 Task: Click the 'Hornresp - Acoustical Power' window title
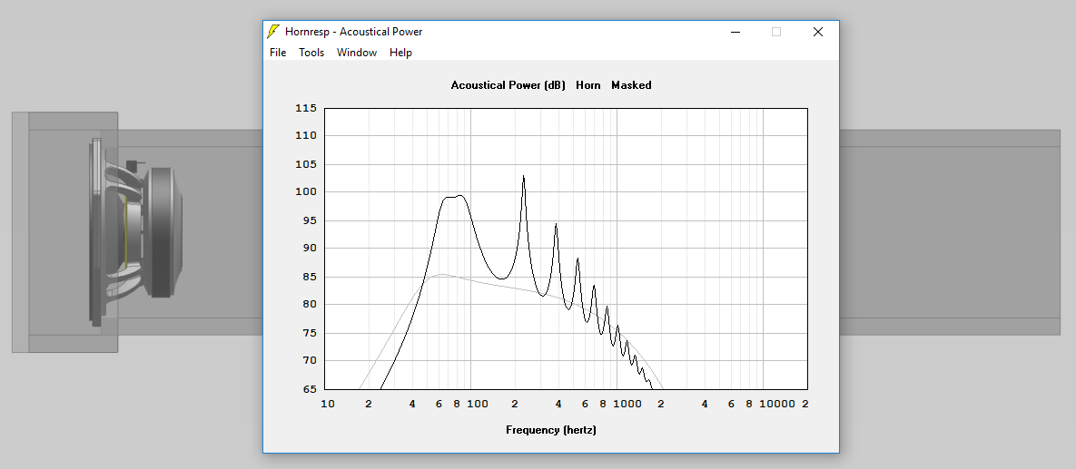click(x=353, y=32)
